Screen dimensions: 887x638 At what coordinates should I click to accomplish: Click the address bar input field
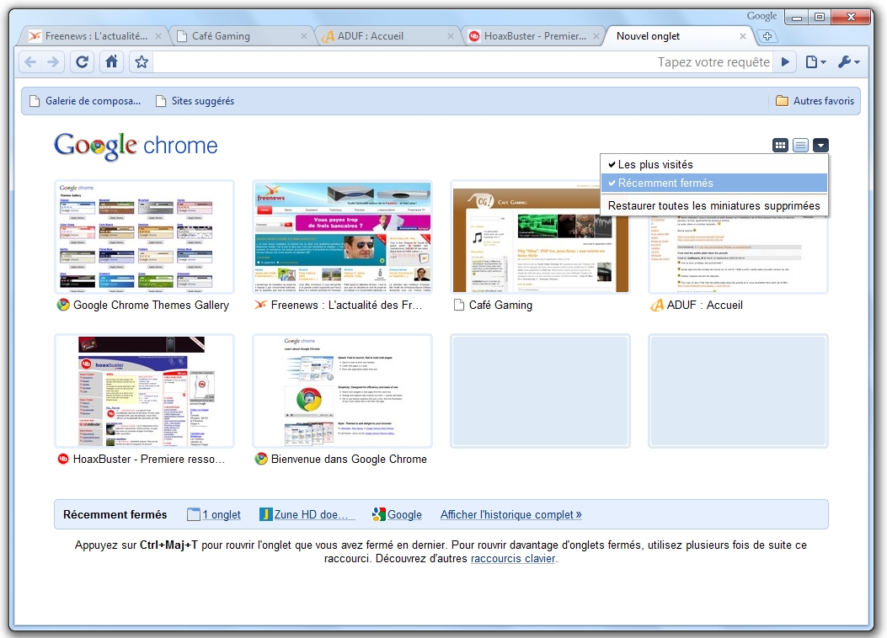tap(462, 61)
